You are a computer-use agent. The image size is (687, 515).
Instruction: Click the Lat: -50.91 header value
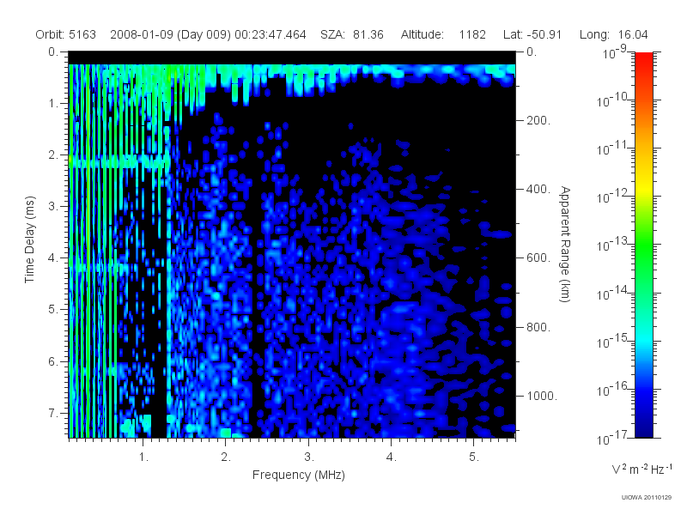[x=532, y=34]
